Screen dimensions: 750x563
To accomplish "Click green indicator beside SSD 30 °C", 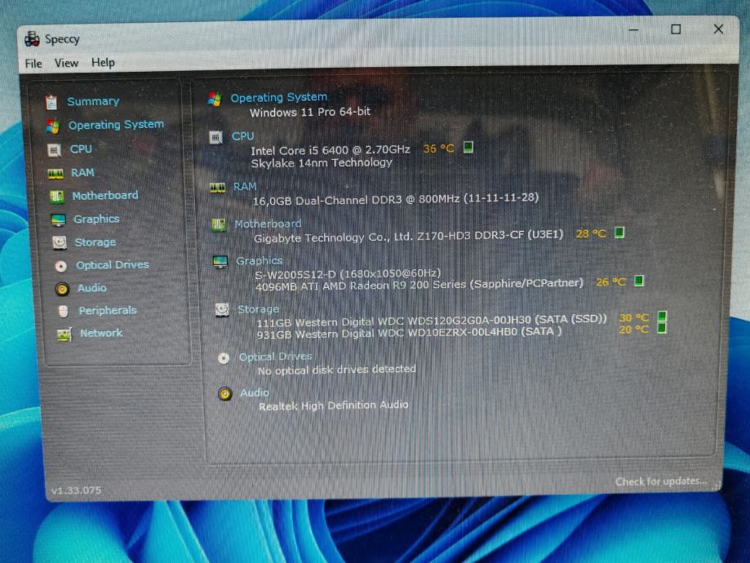I will pyautogui.click(x=663, y=317).
